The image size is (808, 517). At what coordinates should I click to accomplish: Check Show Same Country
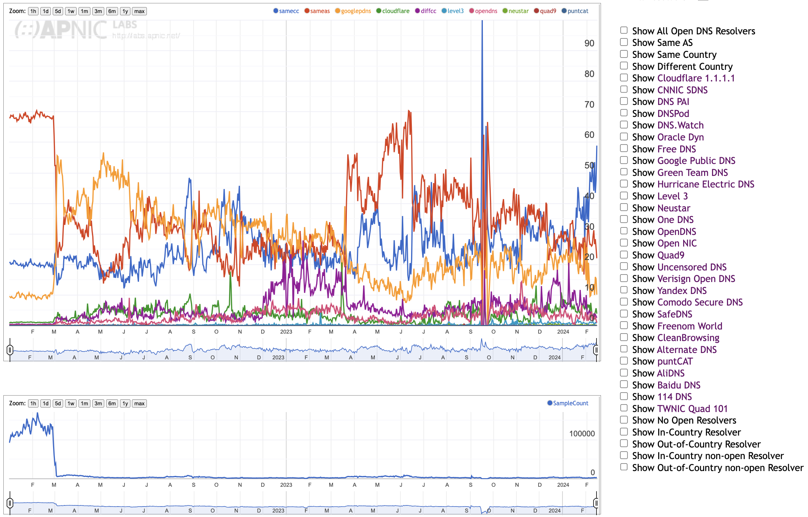[x=624, y=54]
